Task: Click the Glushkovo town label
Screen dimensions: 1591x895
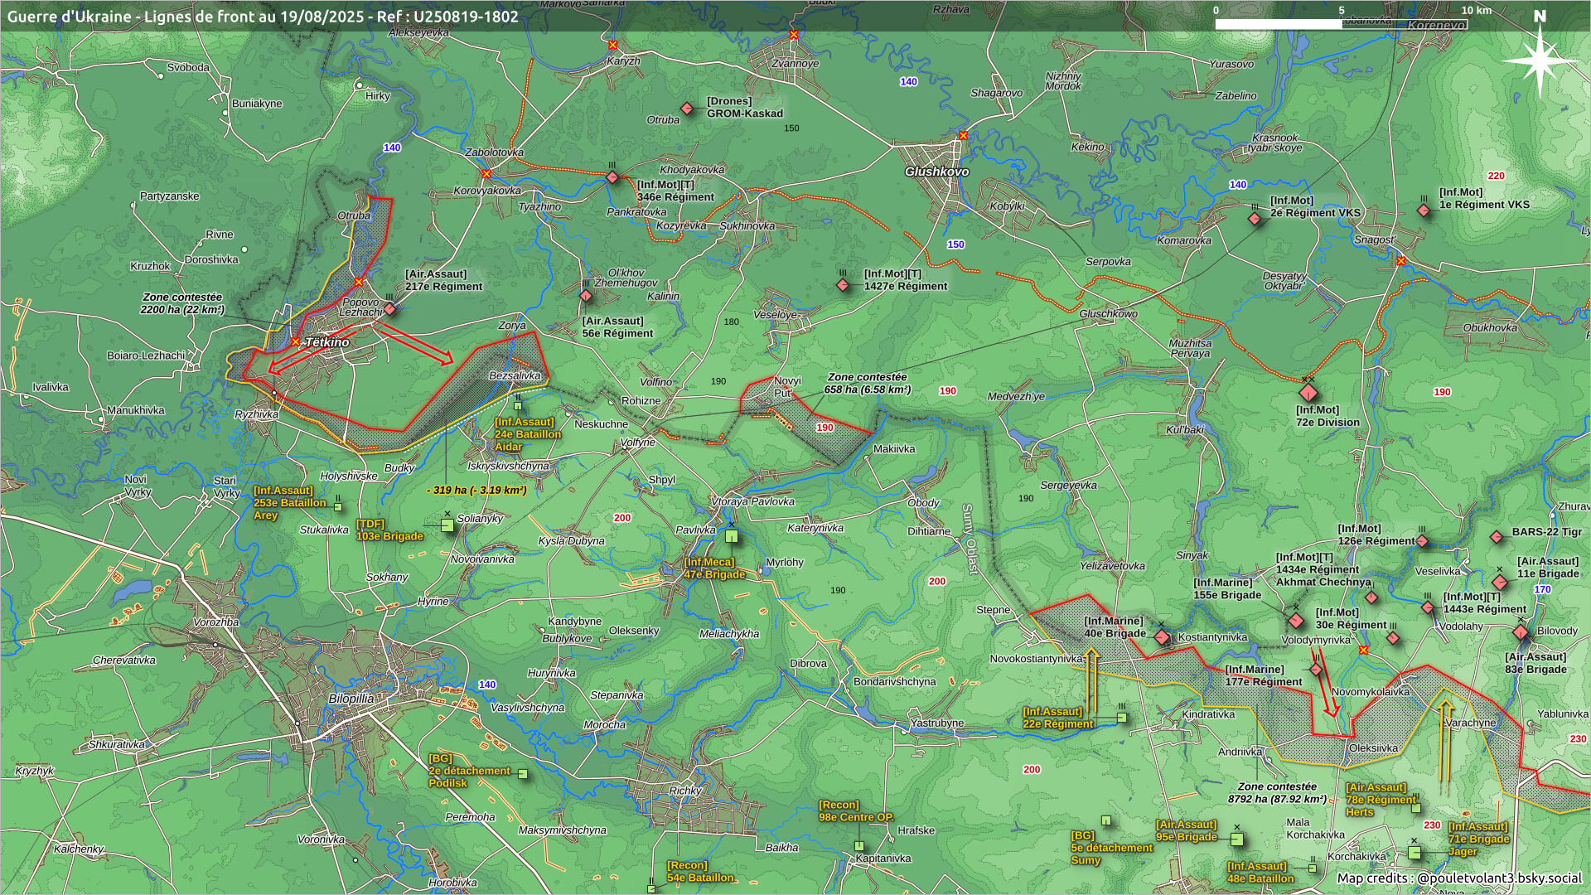Action: click(936, 172)
